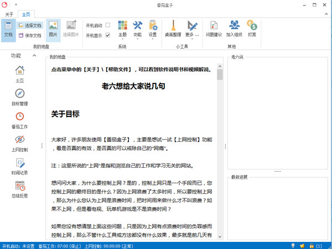This screenshot has height=249, width=332.
Task: Click the 打赏 donate coin icon
Action: point(252,29)
